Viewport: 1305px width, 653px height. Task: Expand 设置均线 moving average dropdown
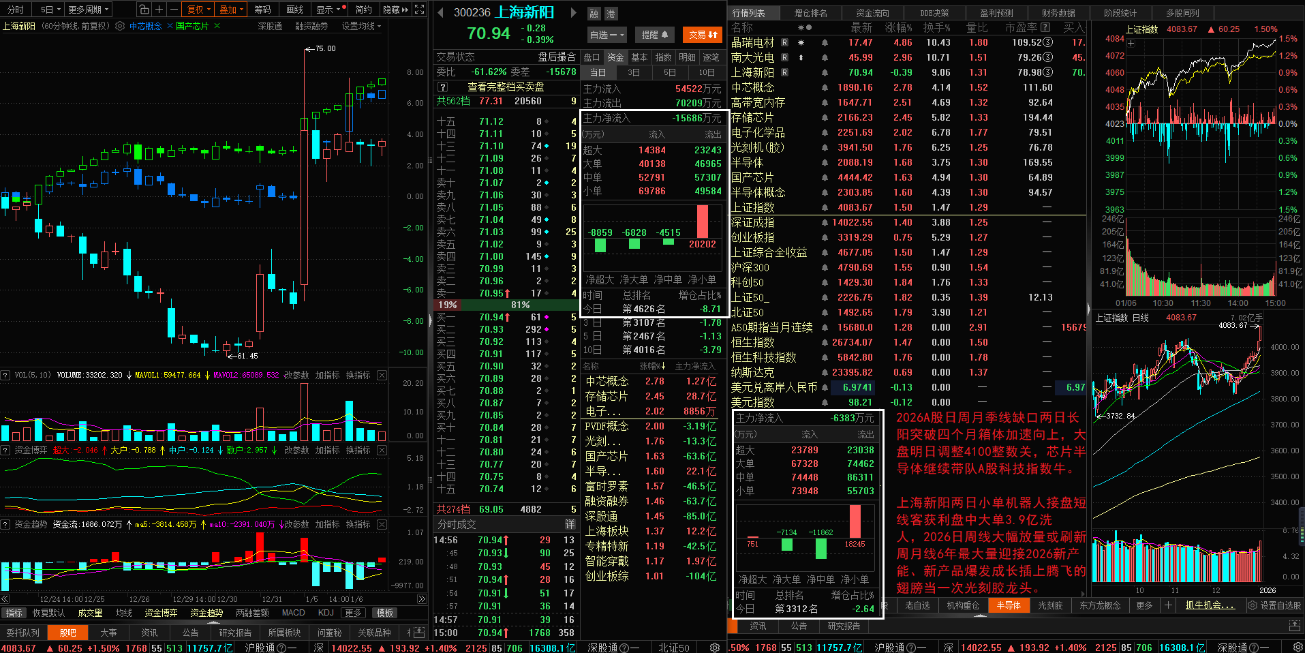(361, 26)
